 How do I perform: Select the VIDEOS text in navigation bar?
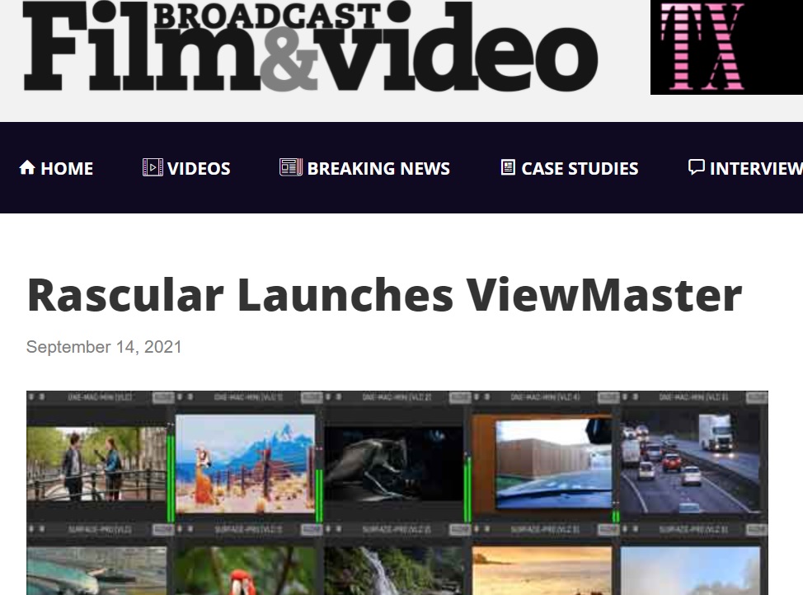tap(199, 169)
